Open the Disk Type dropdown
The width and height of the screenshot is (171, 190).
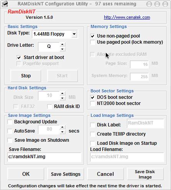[74, 34]
